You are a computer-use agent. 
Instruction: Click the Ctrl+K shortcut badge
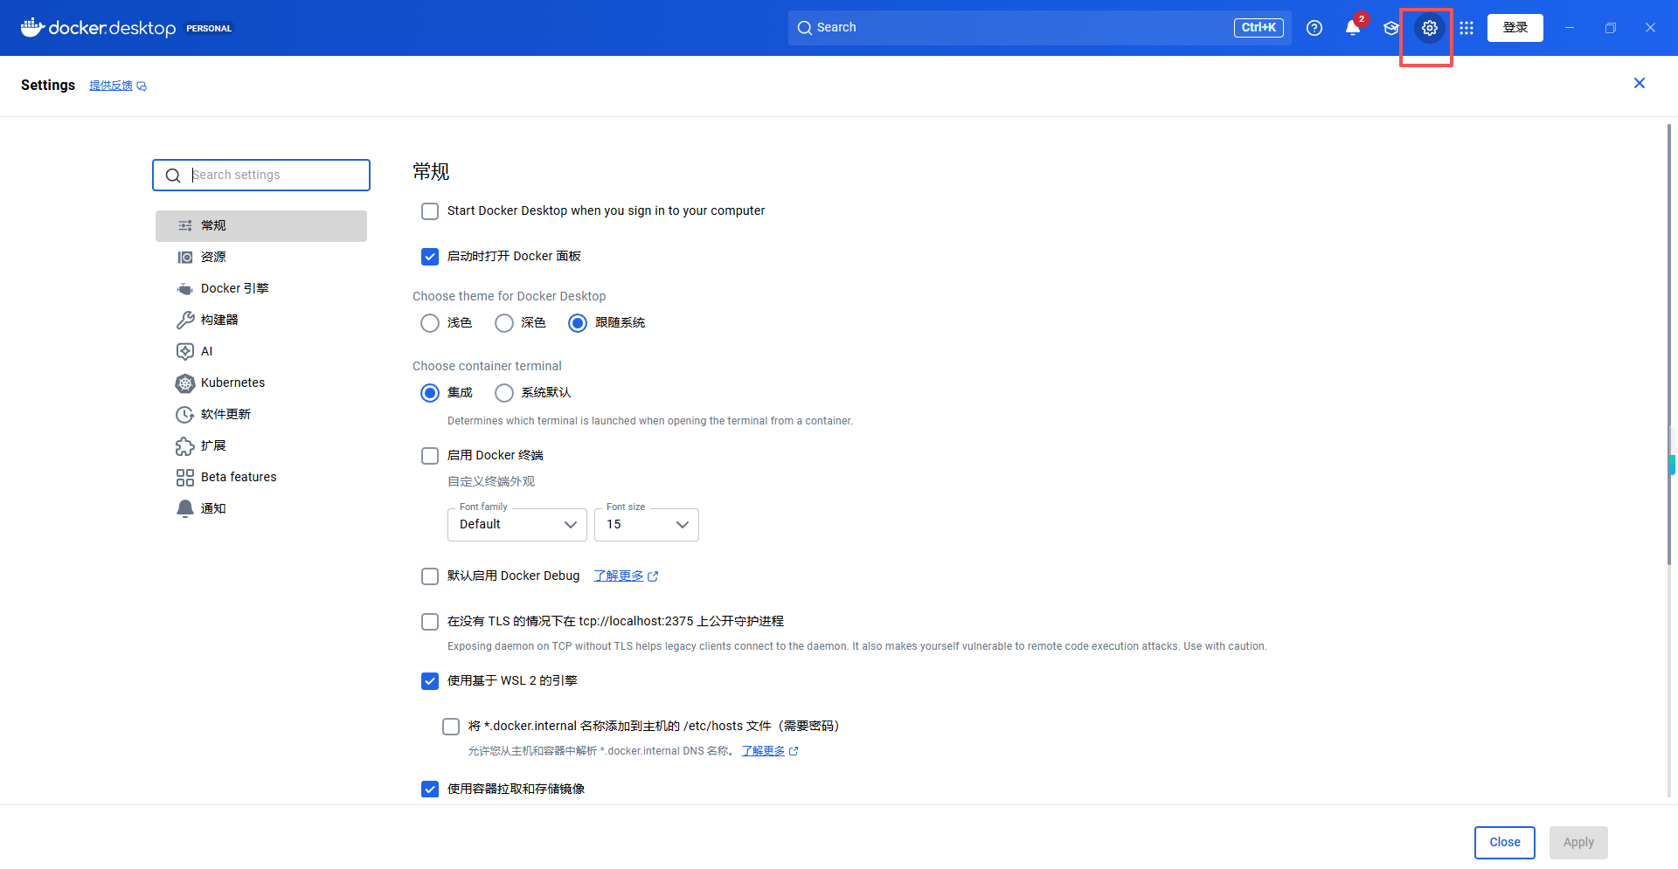[x=1258, y=28]
